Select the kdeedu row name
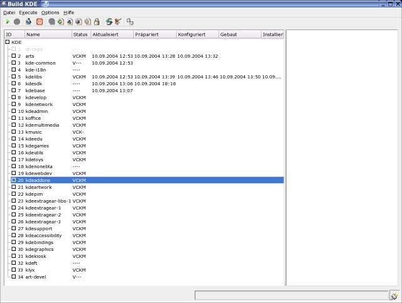 pos(34,139)
